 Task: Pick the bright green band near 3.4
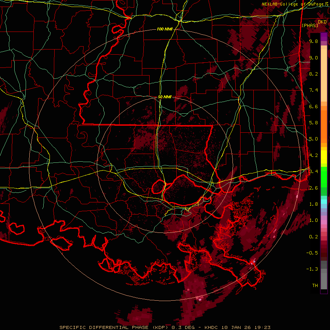point(324,177)
